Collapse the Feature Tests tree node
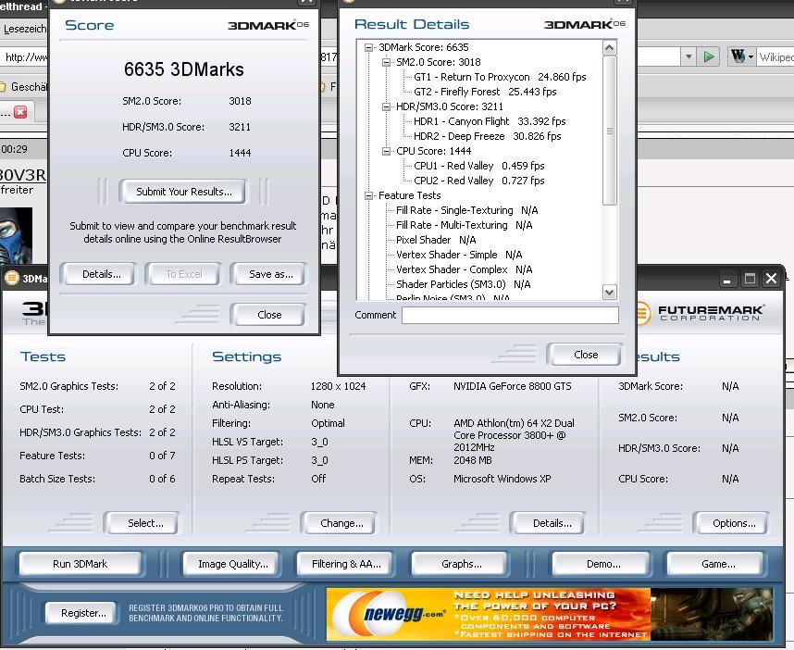 point(368,195)
